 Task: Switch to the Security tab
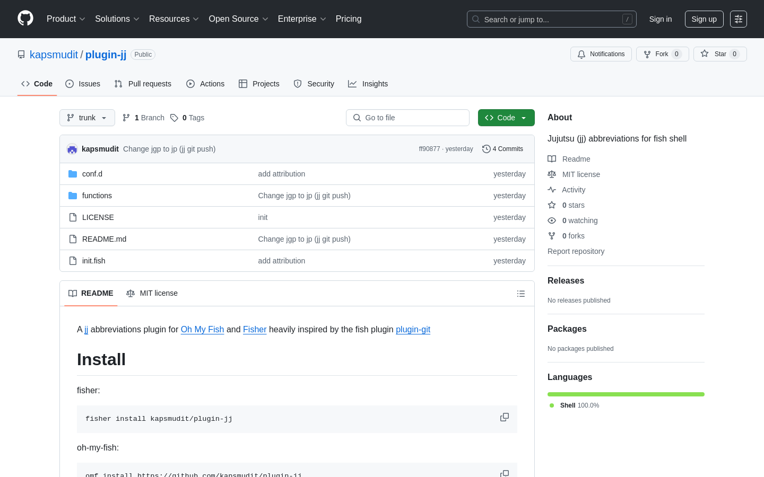click(x=314, y=84)
